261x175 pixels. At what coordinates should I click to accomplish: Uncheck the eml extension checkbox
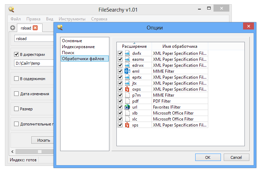tap(120, 71)
